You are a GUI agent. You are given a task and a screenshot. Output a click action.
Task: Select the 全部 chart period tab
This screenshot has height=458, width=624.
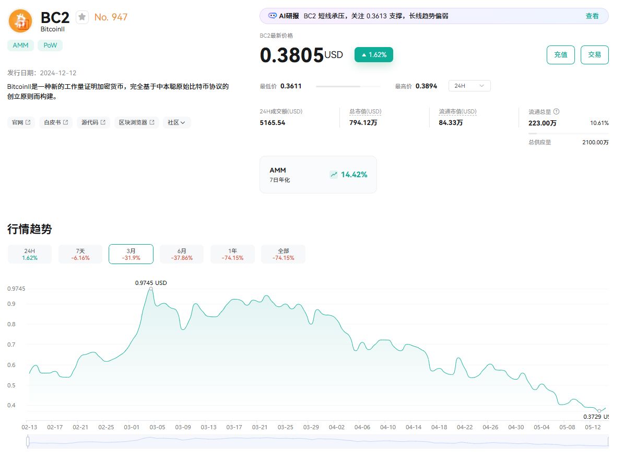pos(284,254)
